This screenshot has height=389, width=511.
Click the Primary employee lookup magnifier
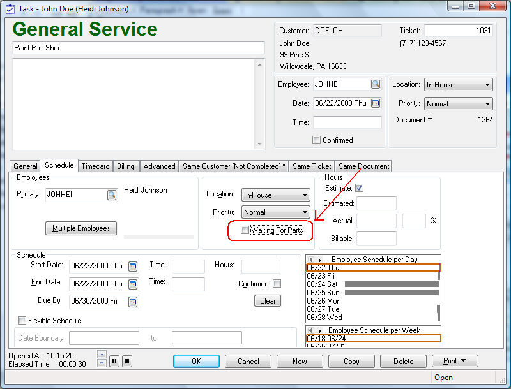tap(111, 195)
